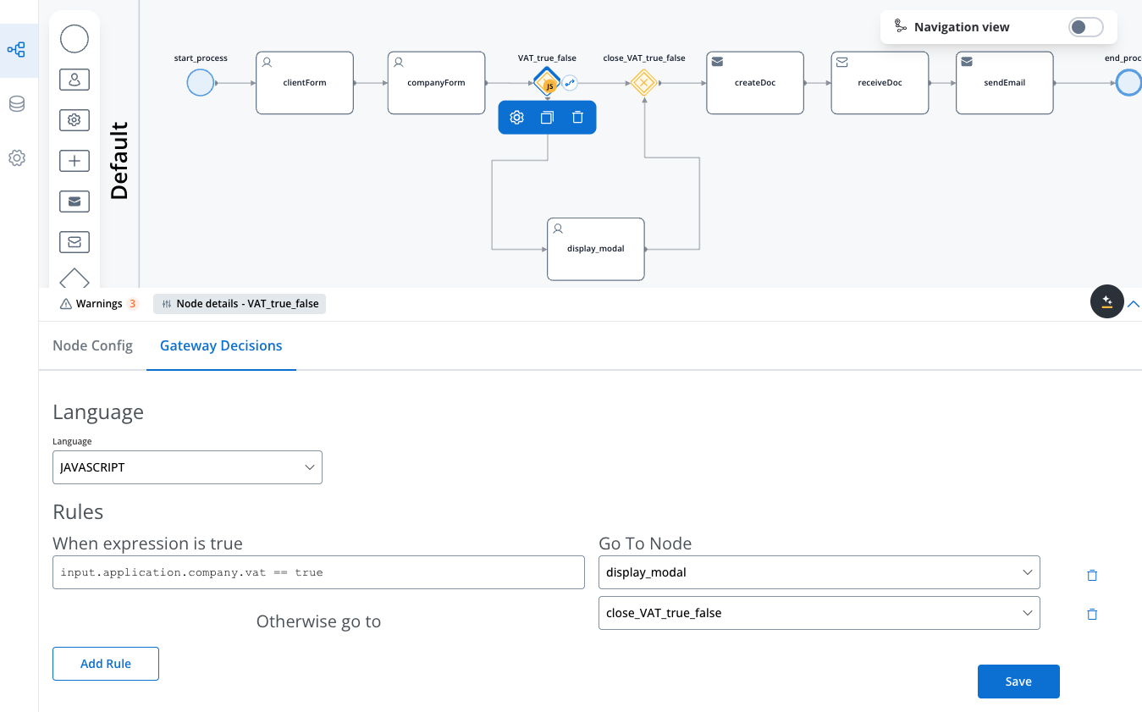Select the plus subprocess palette item
The image size is (1142, 712).
74,161
